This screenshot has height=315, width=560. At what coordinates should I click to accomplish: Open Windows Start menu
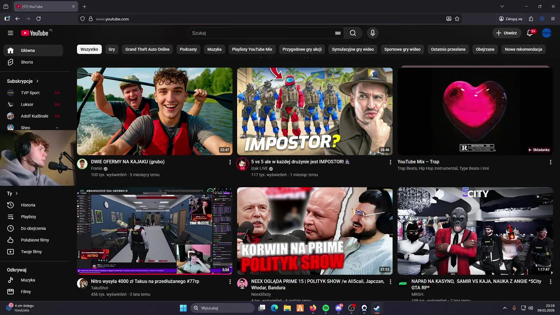(183, 308)
